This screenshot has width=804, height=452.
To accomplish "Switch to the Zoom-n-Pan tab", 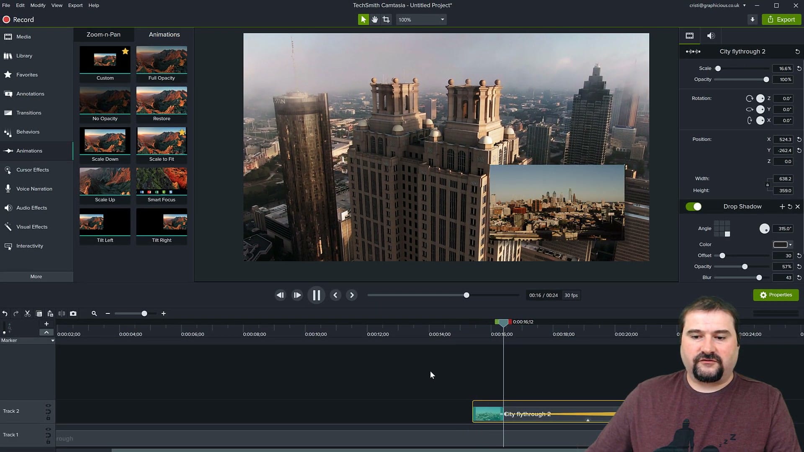I will (x=103, y=34).
